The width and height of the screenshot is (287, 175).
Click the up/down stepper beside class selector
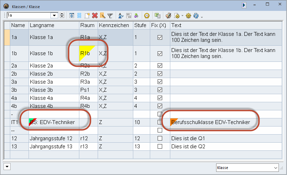(62, 15)
